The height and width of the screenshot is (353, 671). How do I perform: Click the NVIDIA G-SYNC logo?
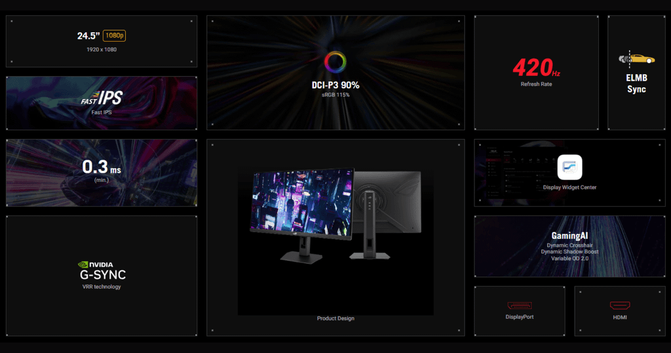coord(102,271)
